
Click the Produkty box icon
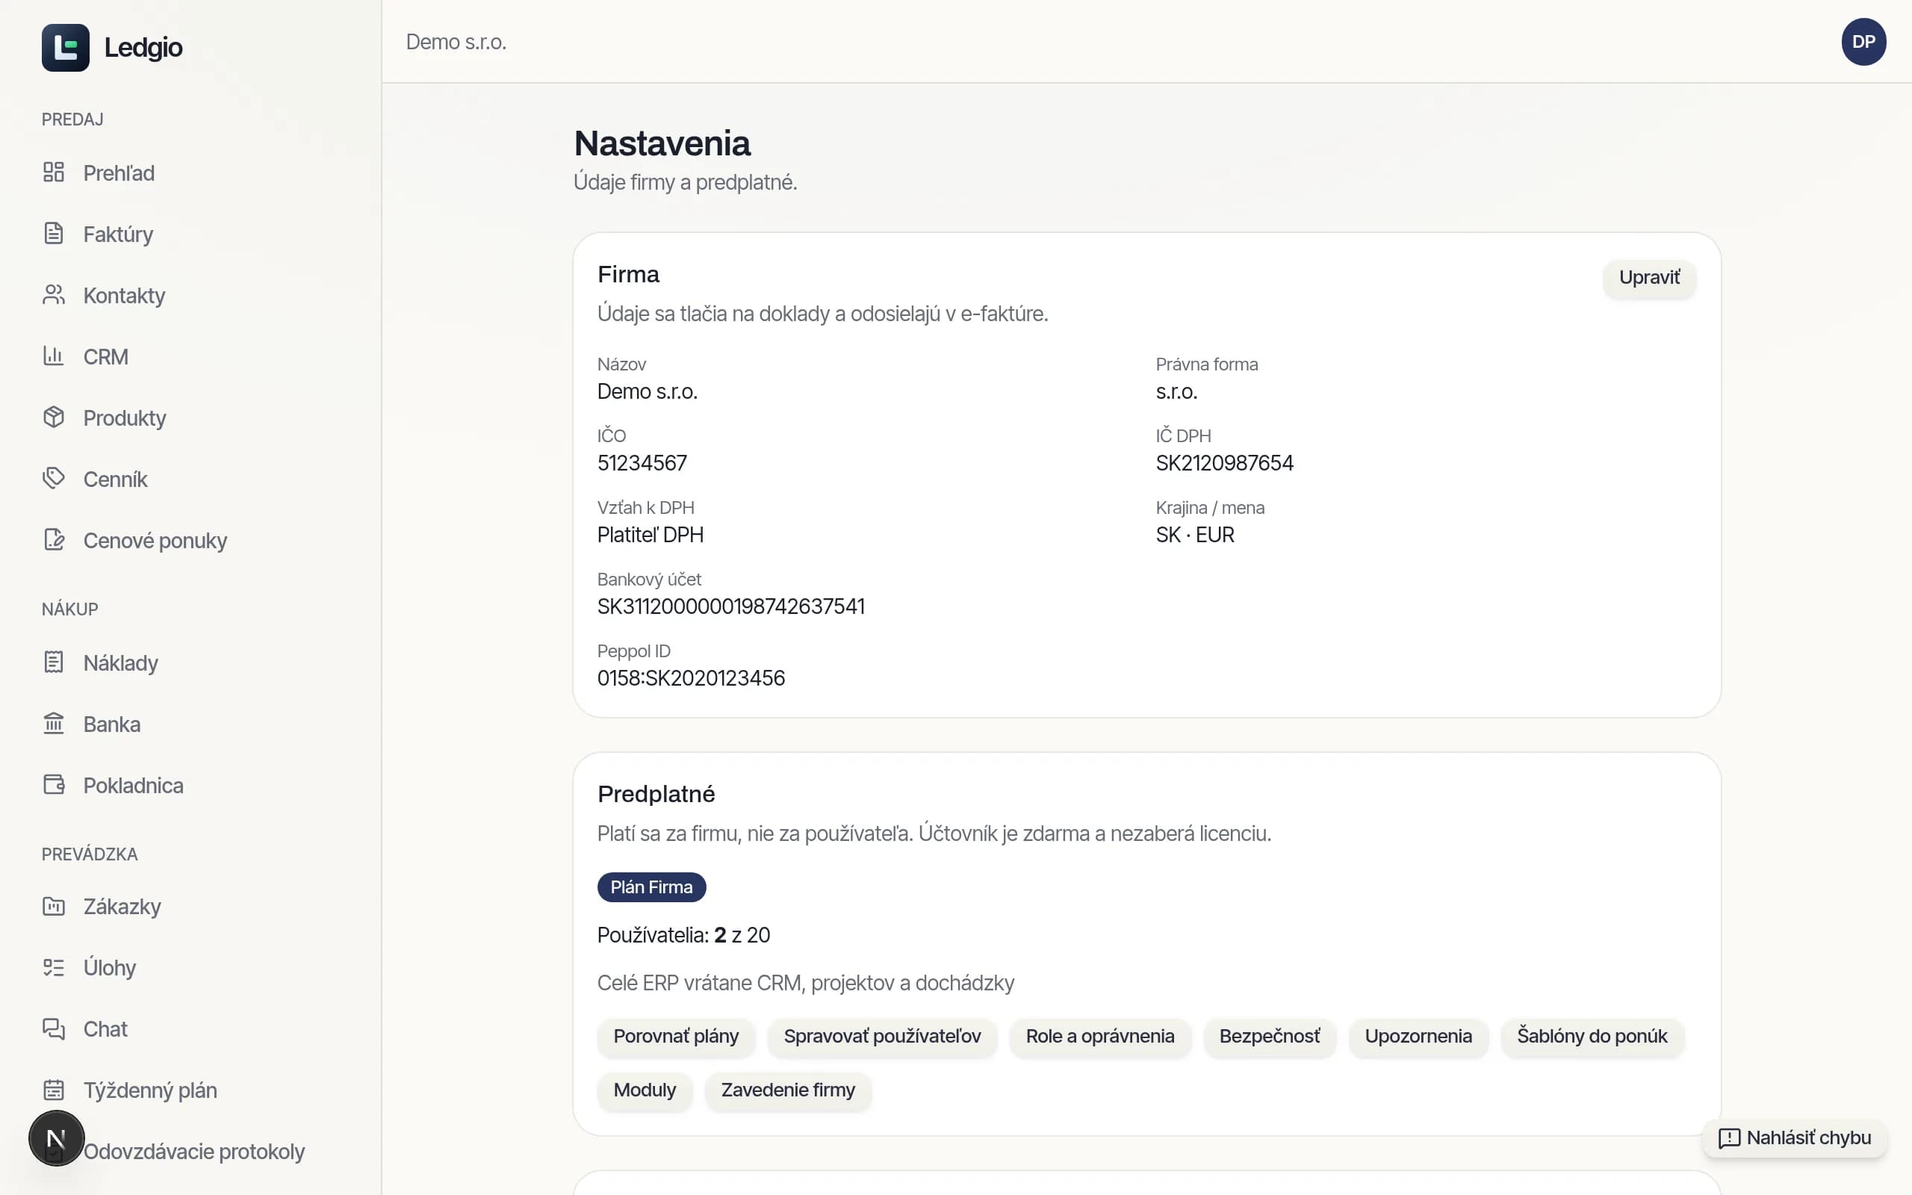click(x=54, y=418)
